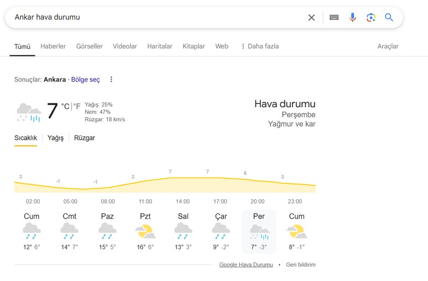Open the three-dot options next to Bölge seç
Screen dimensions: 428x281
tap(111, 80)
